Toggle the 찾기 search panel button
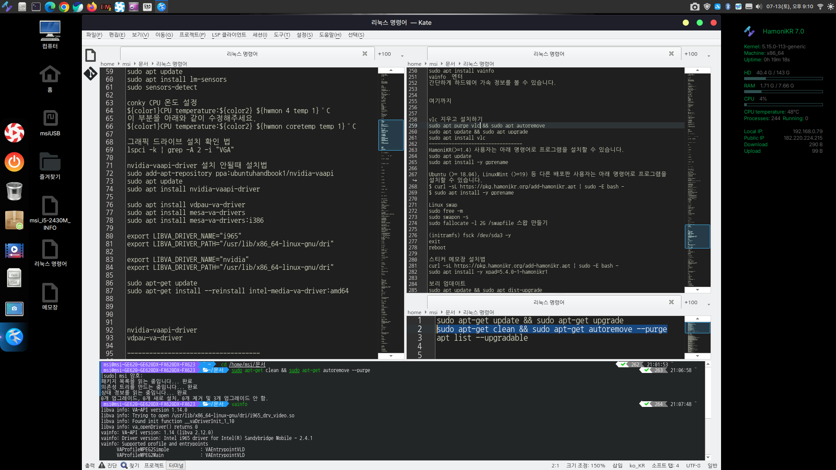 [x=130, y=466]
